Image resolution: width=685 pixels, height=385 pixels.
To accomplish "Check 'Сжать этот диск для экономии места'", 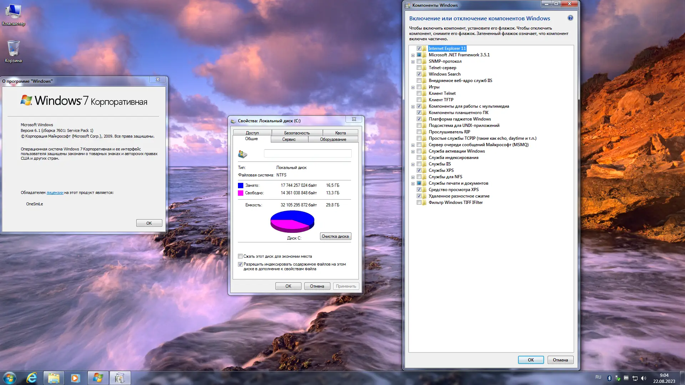I will [240, 256].
